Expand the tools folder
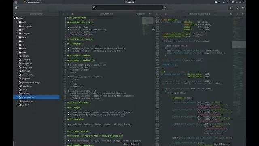This screenshot has height=146, width=259. click(x=17, y=52)
